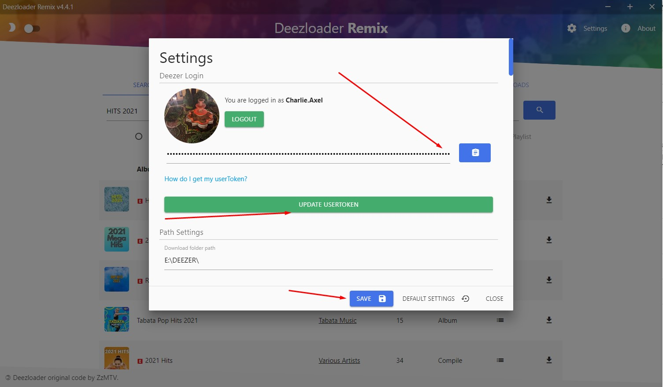Show track list for 2021 Hits
The width and height of the screenshot is (663, 387).
tap(500, 360)
